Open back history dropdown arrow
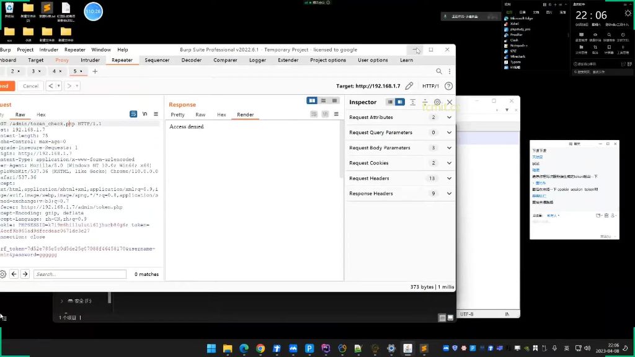This screenshot has width=635, height=357. 59,86
